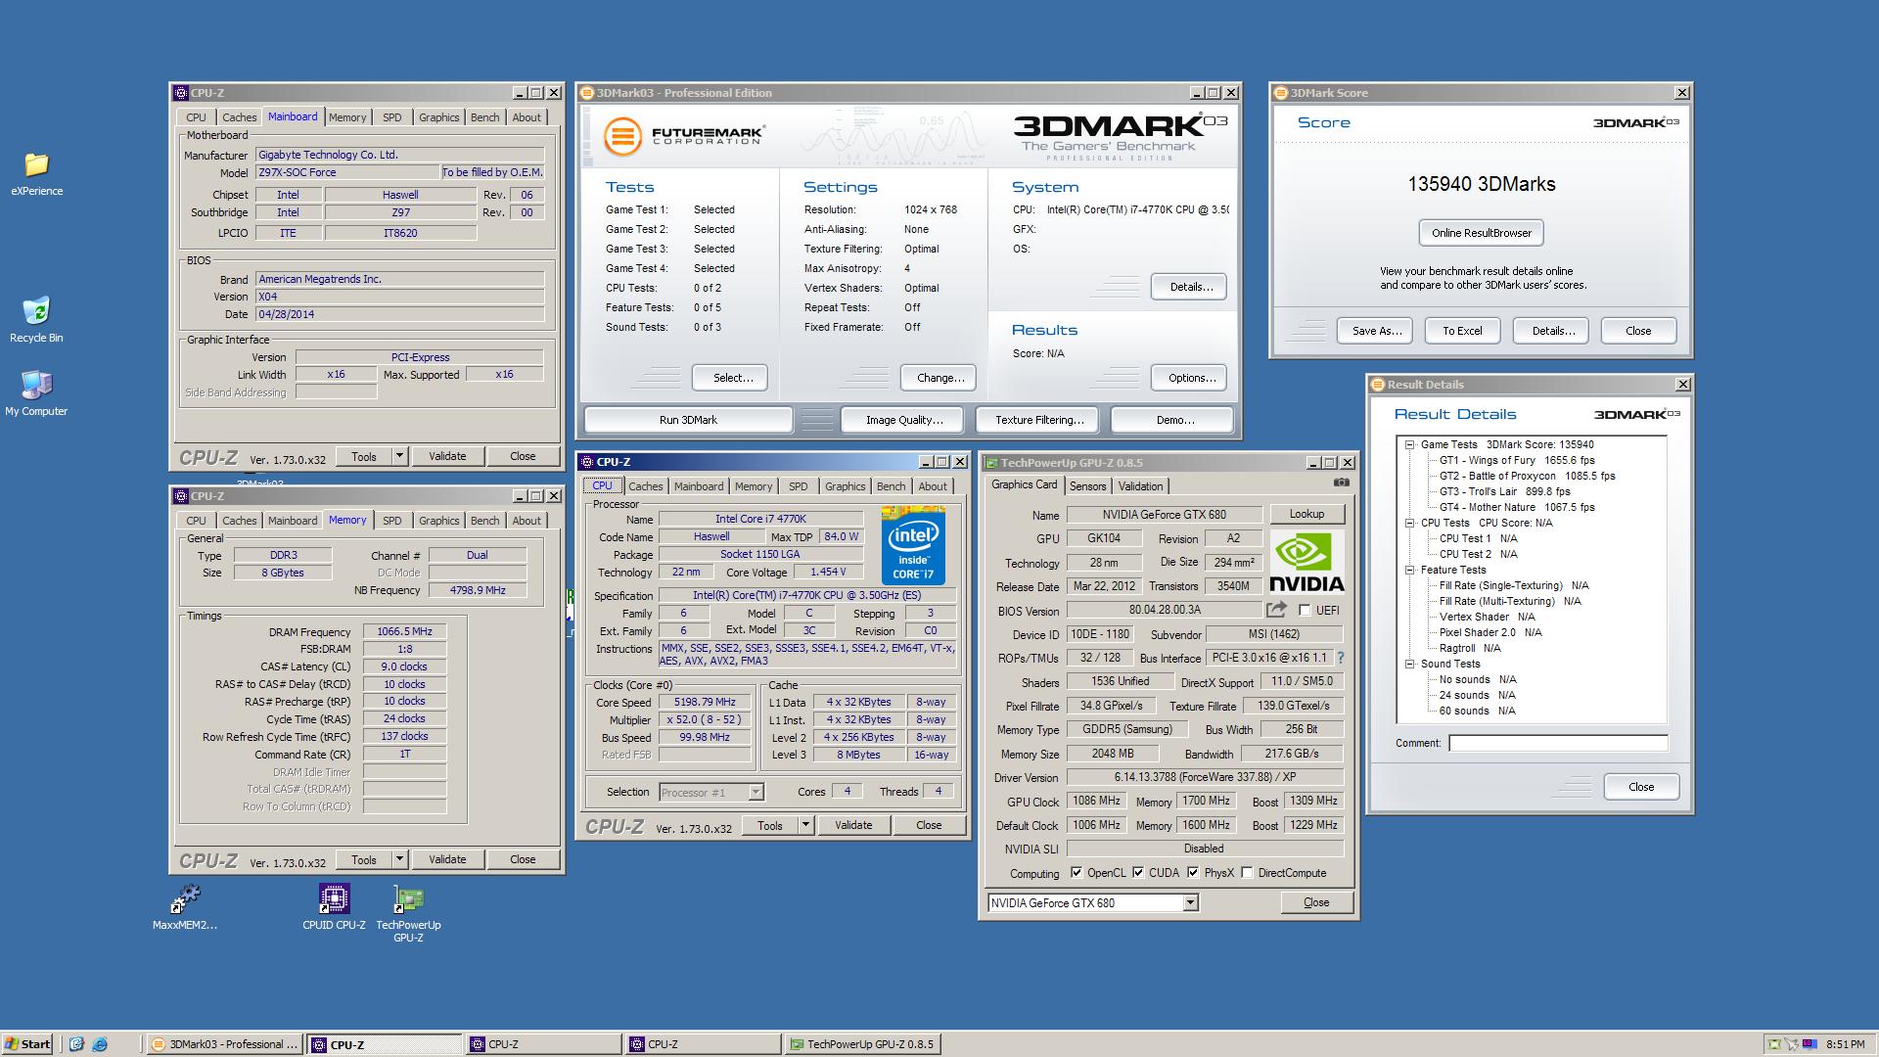This screenshot has height=1057, width=1879.
Task: Click the System Details button in 3DMark03
Action: [1191, 287]
